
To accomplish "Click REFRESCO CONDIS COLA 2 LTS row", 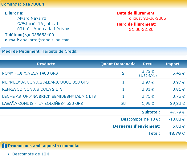I will pyautogui.click(x=32, y=89).
